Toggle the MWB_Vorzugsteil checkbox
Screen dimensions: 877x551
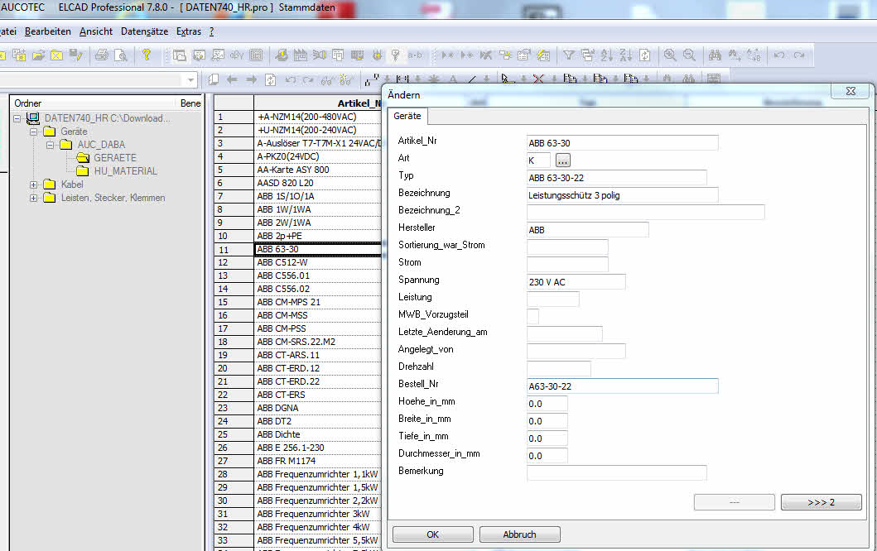click(532, 316)
